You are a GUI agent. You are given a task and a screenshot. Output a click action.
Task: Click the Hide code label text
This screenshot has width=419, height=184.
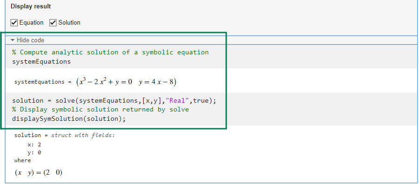pos(31,40)
